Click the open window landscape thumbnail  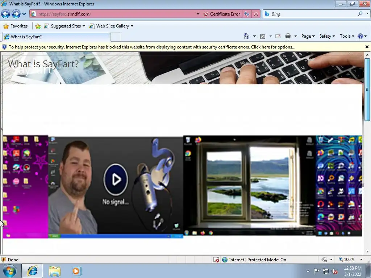(x=249, y=186)
